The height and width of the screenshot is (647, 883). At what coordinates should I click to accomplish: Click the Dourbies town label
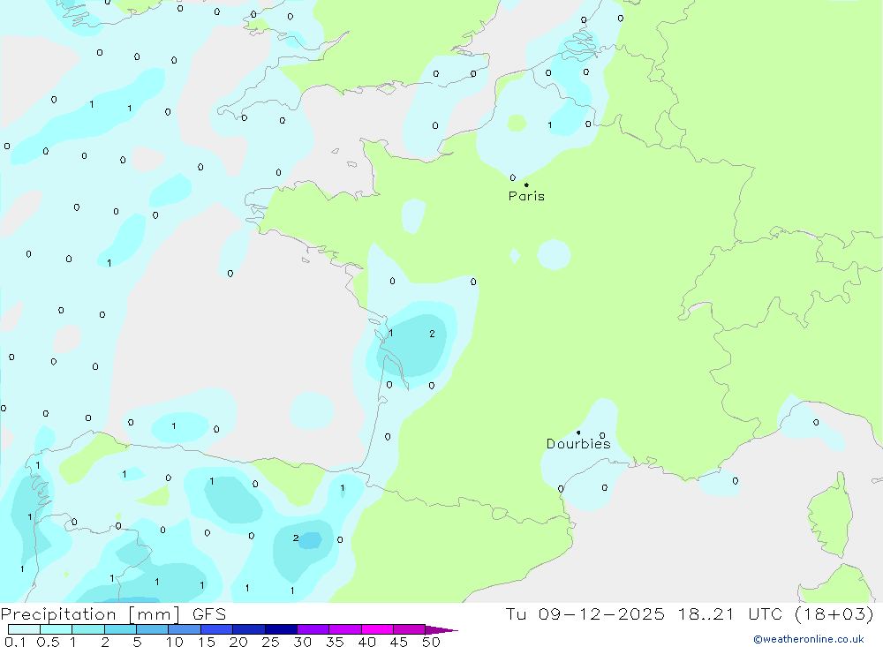(578, 444)
